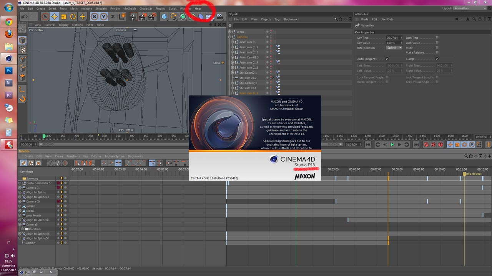Enable Texture mode in left palette

(x=22, y=49)
